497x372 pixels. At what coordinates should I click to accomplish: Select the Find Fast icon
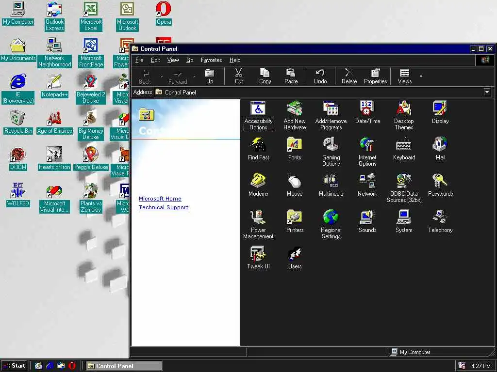258,149
